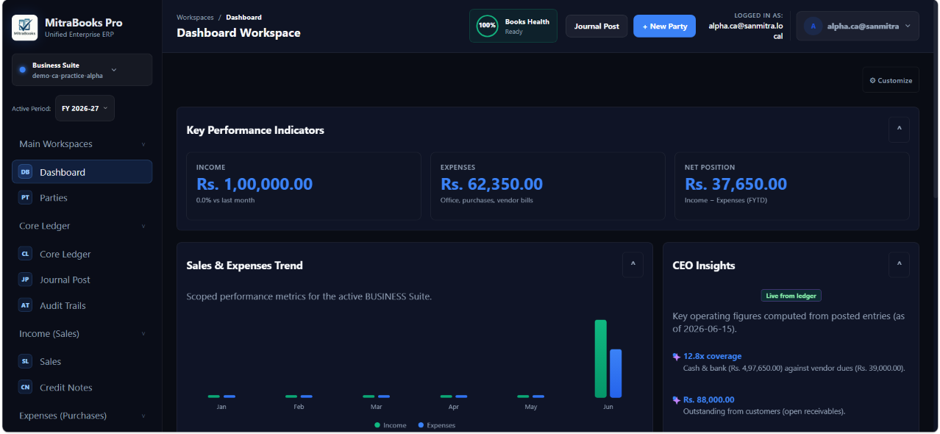The height and width of the screenshot is (434, 940).
Task: Select the blue June expenses bar
Action: tap(616, 373)
